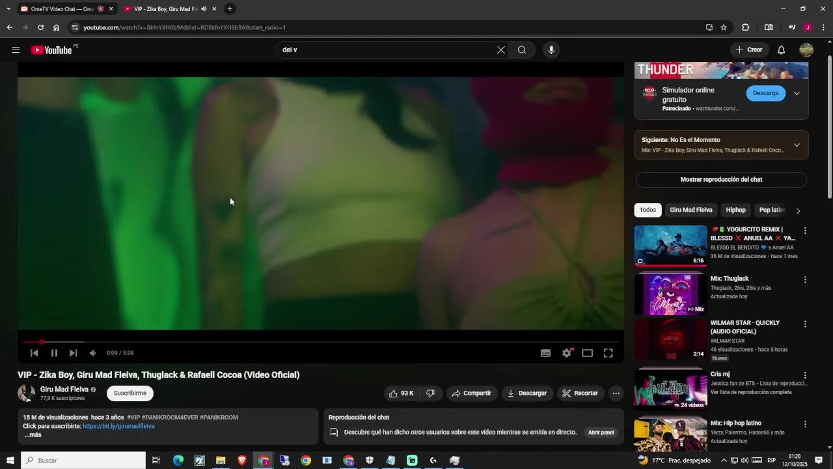Viewport: 833px width, 469px height.
Task: Open options menu for Mix: Thuglack
Action: click(805, 279)
